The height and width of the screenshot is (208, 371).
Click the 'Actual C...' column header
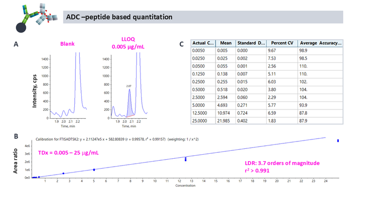(202, 44)
